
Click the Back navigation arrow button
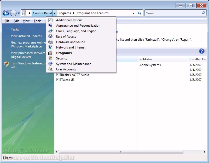point(6,13)
